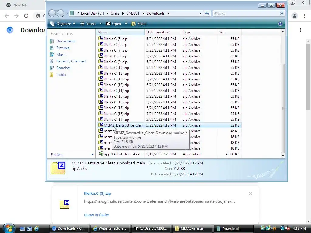The height and width of the screenshot is (233, 311).
Task: Select Illerka.C (19).zip in list
Action: pos(116,120)
